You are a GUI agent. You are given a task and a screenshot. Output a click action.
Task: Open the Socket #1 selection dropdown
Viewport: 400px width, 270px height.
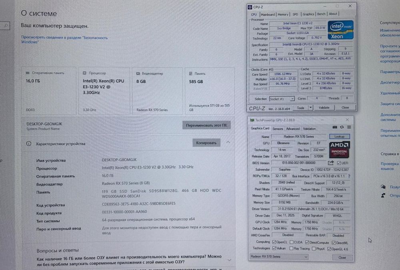282,99
